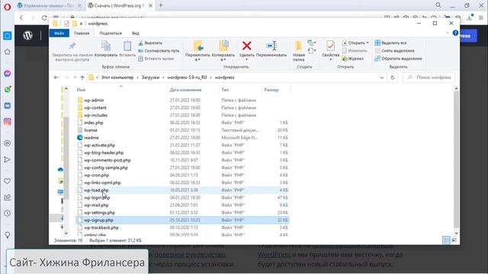Open Opera sidebar Messenger icon

coord(7,73)
